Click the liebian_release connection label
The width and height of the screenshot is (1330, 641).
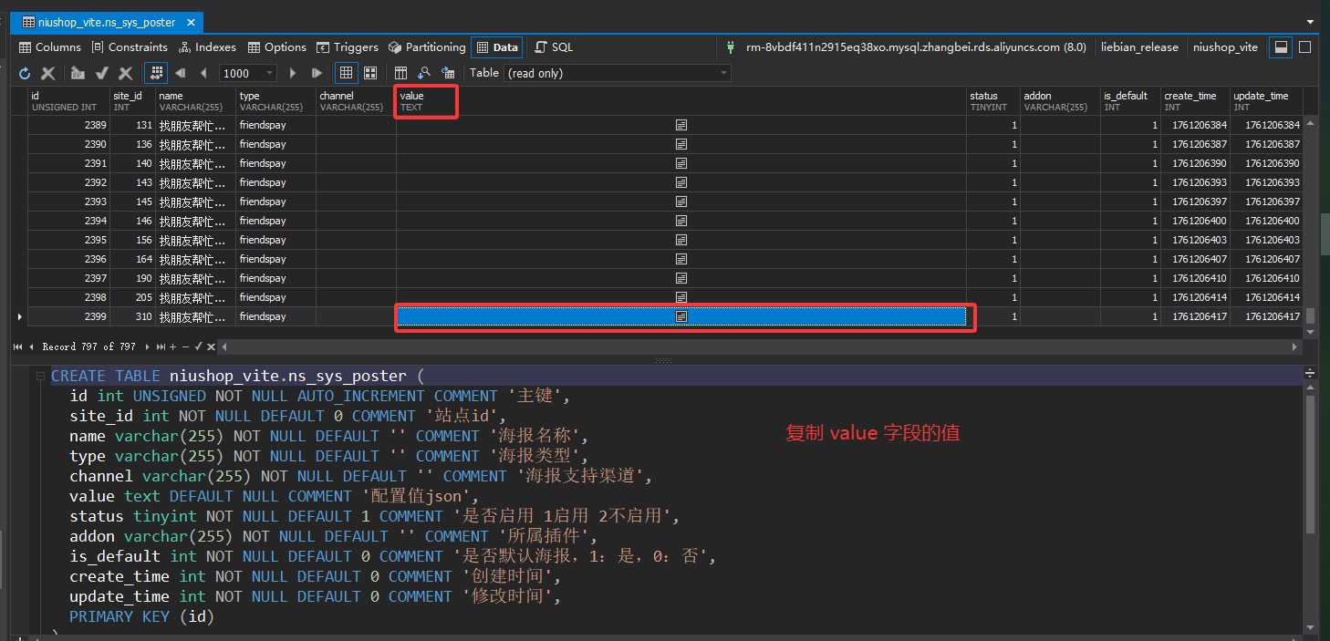1139,47
